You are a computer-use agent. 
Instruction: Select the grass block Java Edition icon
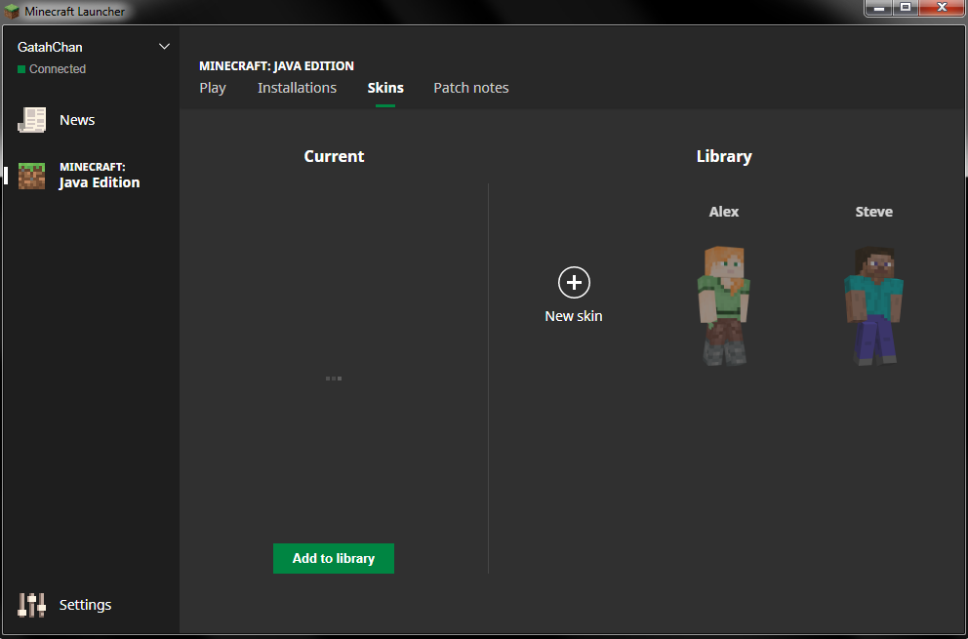pos(31,176)
